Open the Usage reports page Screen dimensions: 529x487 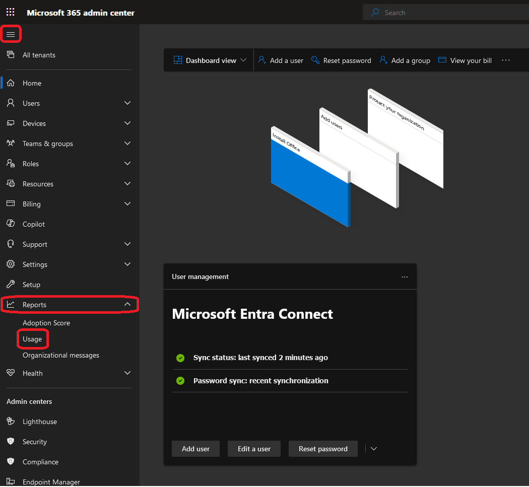32,339
